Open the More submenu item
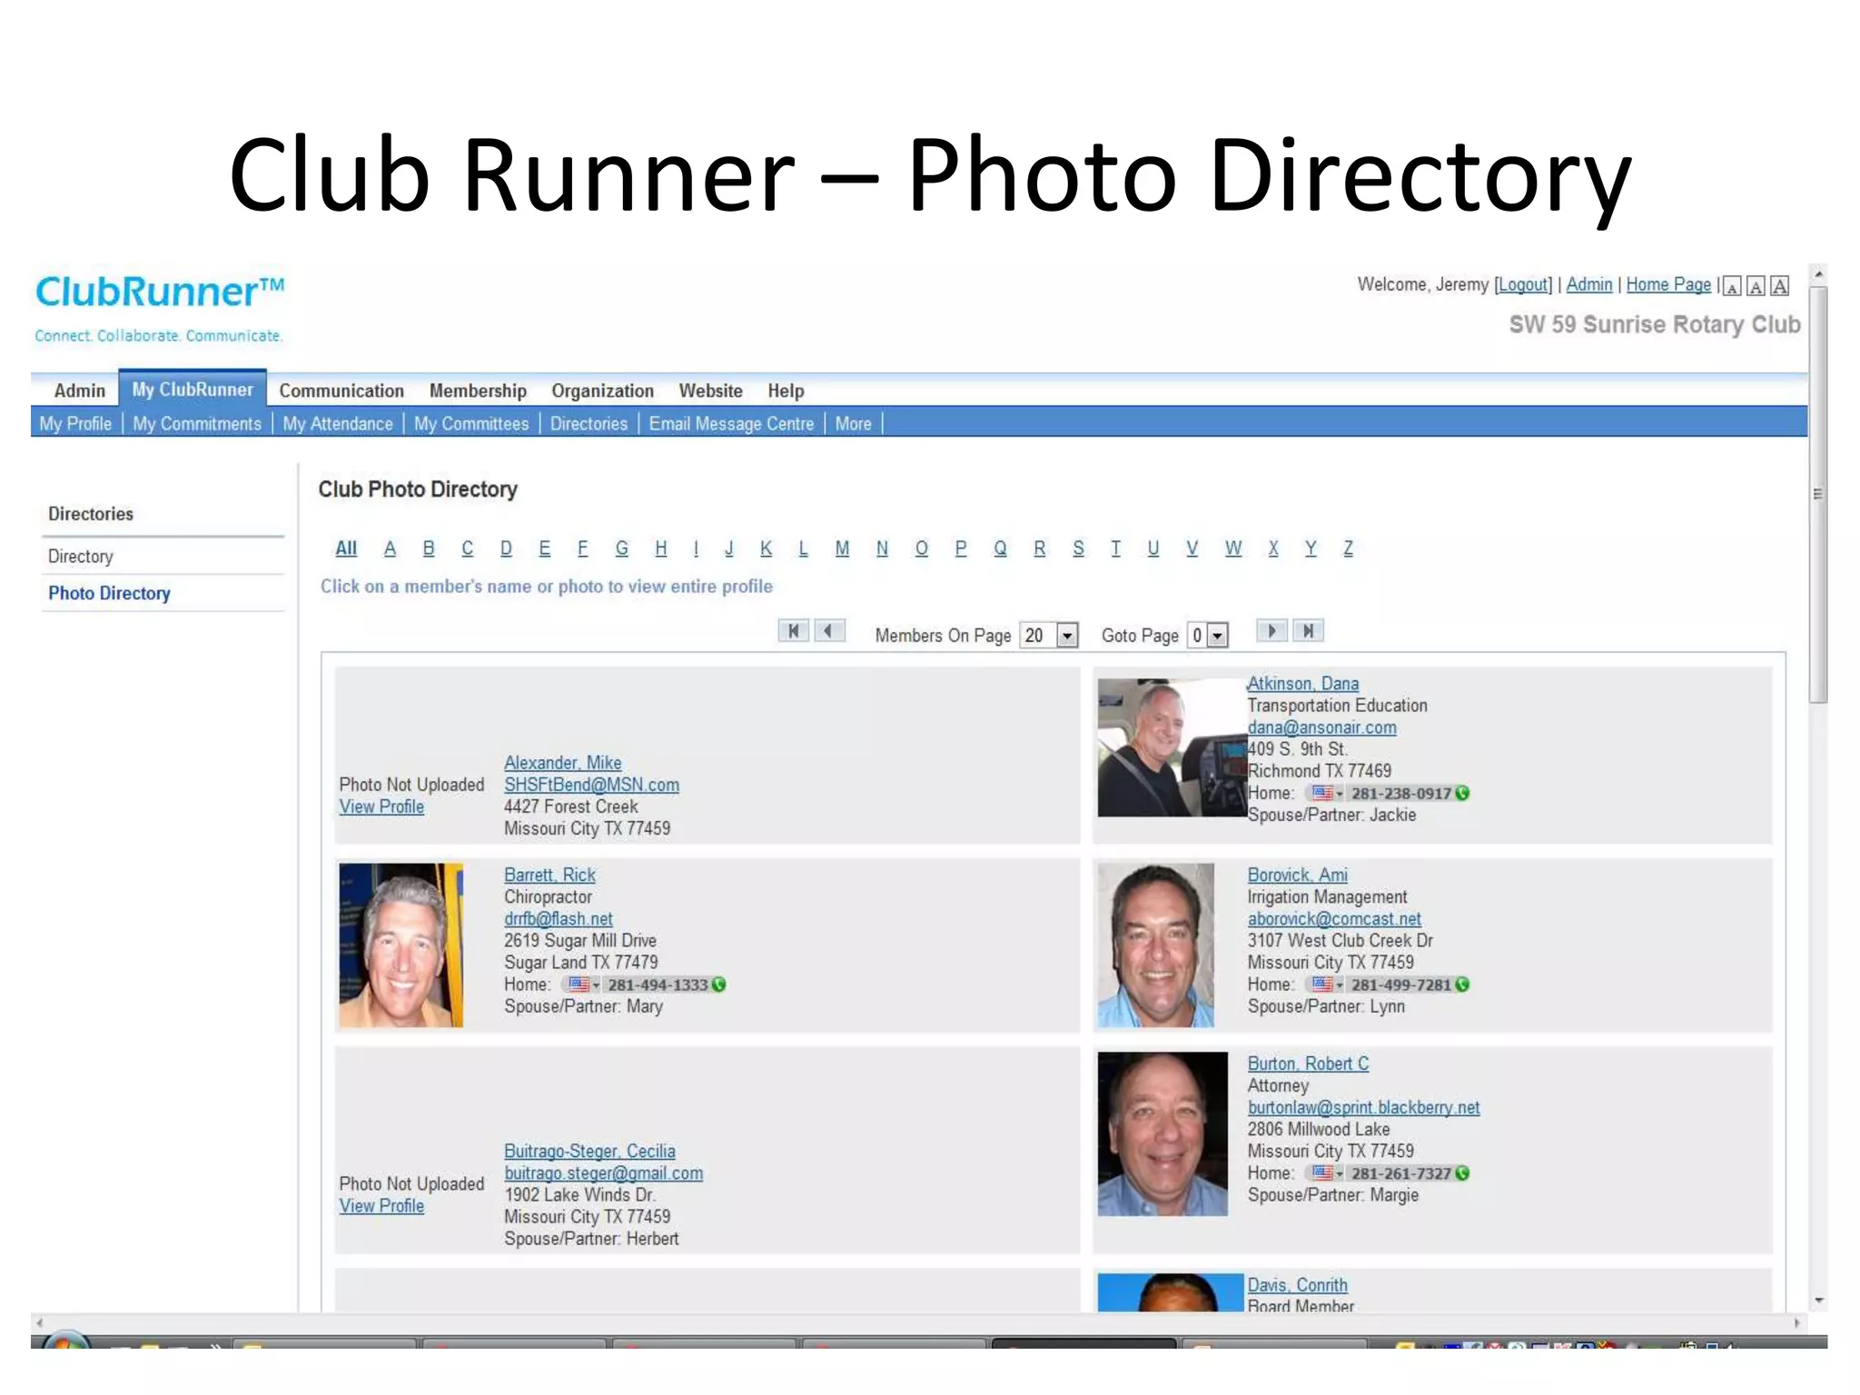 point(853,424)
